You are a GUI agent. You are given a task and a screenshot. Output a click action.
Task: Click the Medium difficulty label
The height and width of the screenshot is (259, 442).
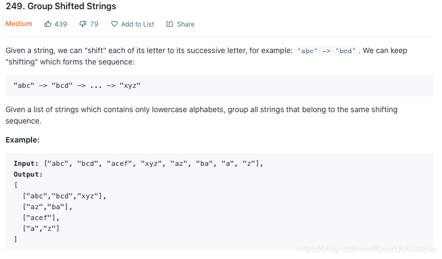pos(19,24)
